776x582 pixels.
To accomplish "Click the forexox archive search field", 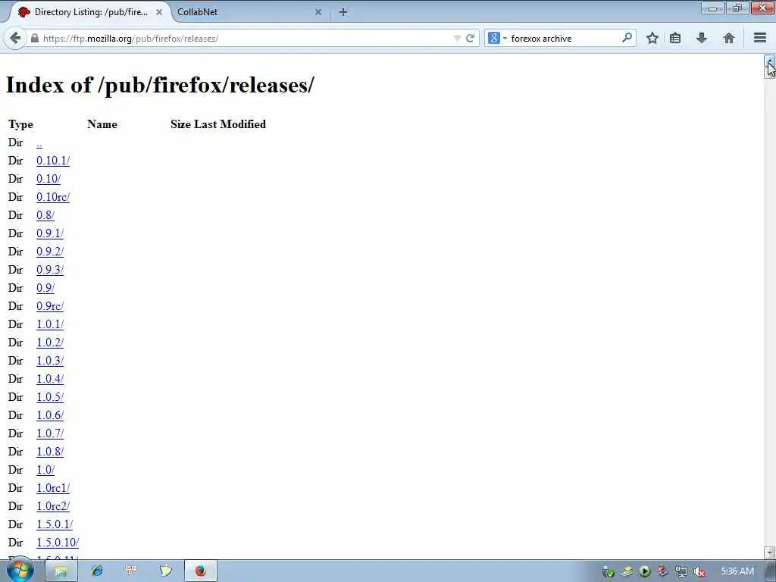I will click(x=564, y=38).
